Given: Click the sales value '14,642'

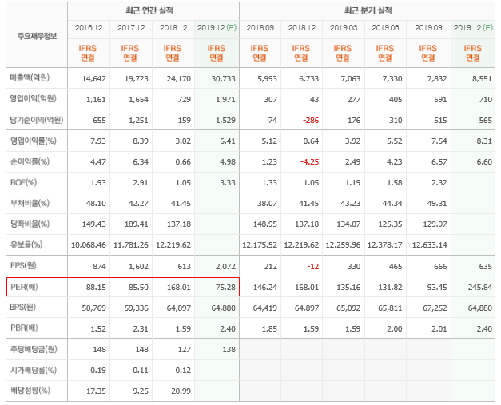Looking at the screenshot, I should (x=94, y=79).
